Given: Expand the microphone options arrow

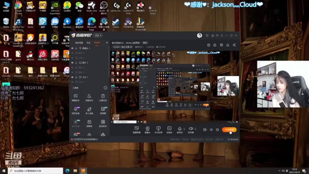Looking at the screenshot, I should pos(184,129).
